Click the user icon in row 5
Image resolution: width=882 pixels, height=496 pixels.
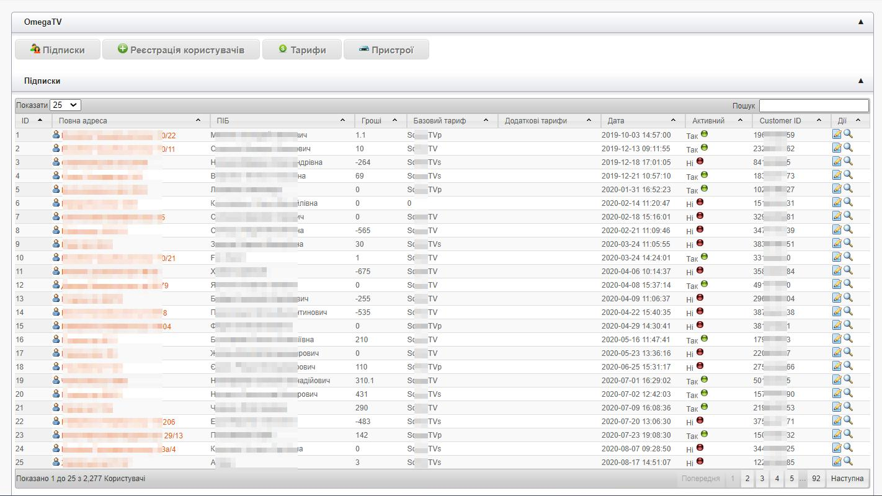pyautogui.click(x=56, y=188)
